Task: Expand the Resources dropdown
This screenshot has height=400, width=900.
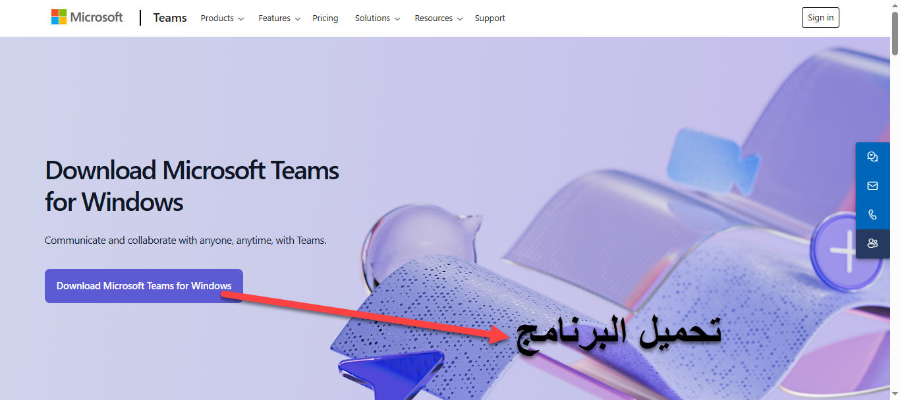Action: coord(439,18)
